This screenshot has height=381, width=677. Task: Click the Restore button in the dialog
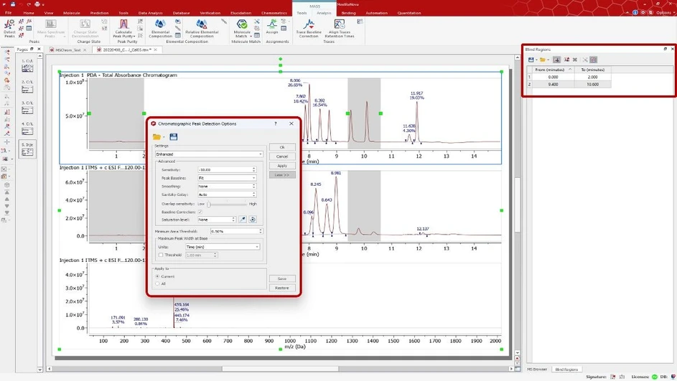coord(282,288)
